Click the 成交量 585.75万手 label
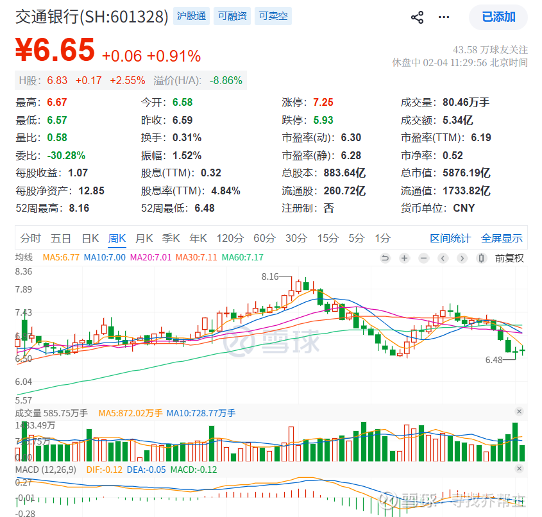Image resolution: width=542 pixels, height=517 pixels. 51,413
